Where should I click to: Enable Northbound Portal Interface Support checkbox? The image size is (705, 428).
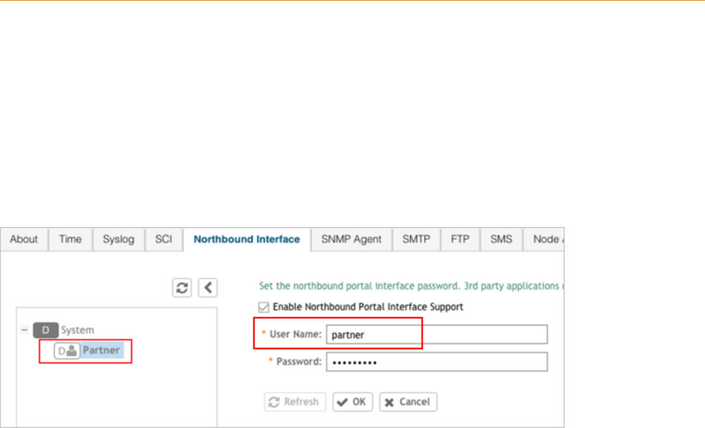(264, 307)
